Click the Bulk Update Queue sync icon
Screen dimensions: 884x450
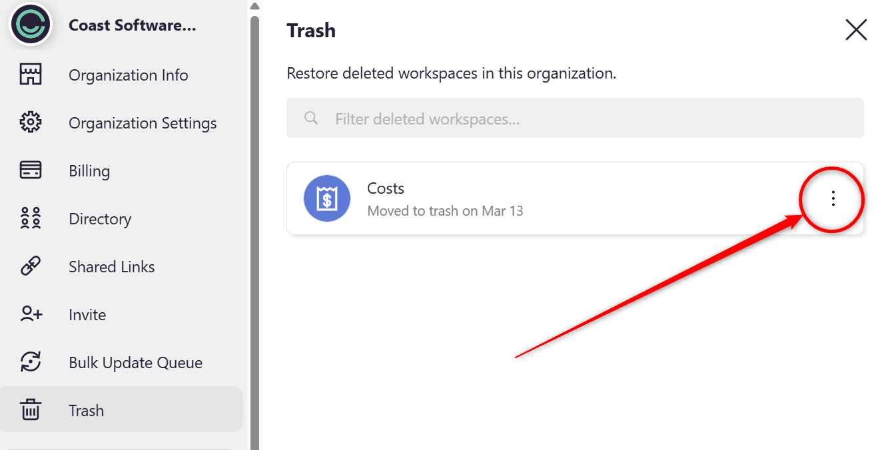point(31,363)
